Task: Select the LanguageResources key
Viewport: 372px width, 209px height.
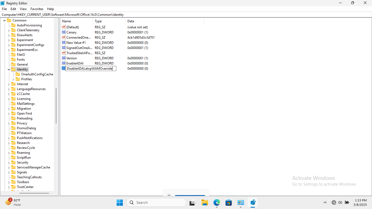Action: 31,89
